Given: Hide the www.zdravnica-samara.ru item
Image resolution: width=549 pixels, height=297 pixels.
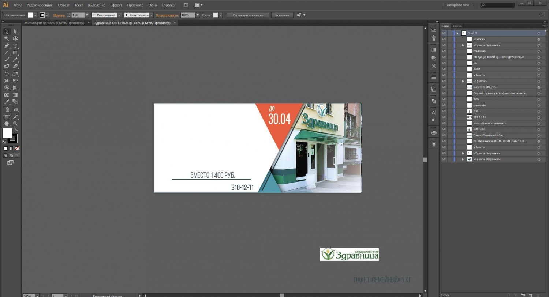Looking at the screenshot, I should click(x=444, y=123).
